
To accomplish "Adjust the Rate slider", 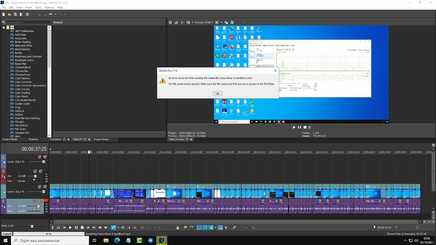I will pyautogui.click(x=32, y=226).
